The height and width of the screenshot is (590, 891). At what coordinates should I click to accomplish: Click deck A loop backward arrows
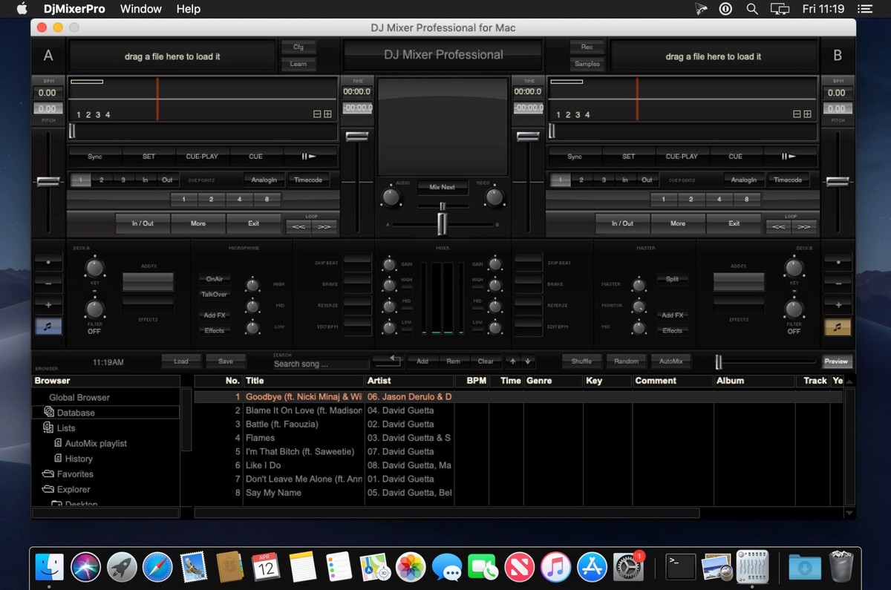click(x=298, y=226)
